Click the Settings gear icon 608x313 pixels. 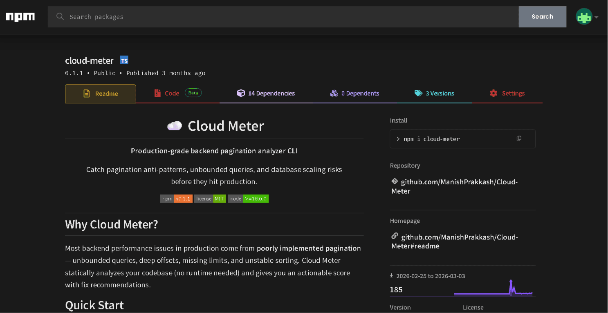[494, 93]
